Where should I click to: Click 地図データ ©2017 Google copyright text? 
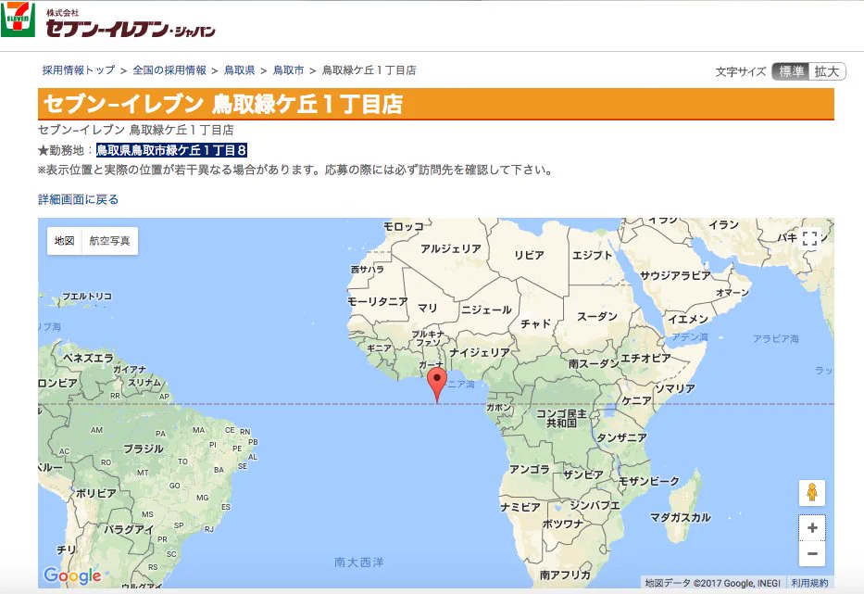[x=713, y=583]
